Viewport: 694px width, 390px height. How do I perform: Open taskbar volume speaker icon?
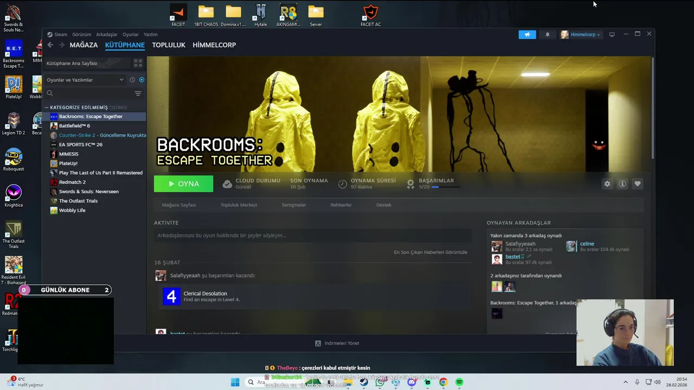pyautogui.click(x=658, y=382)
